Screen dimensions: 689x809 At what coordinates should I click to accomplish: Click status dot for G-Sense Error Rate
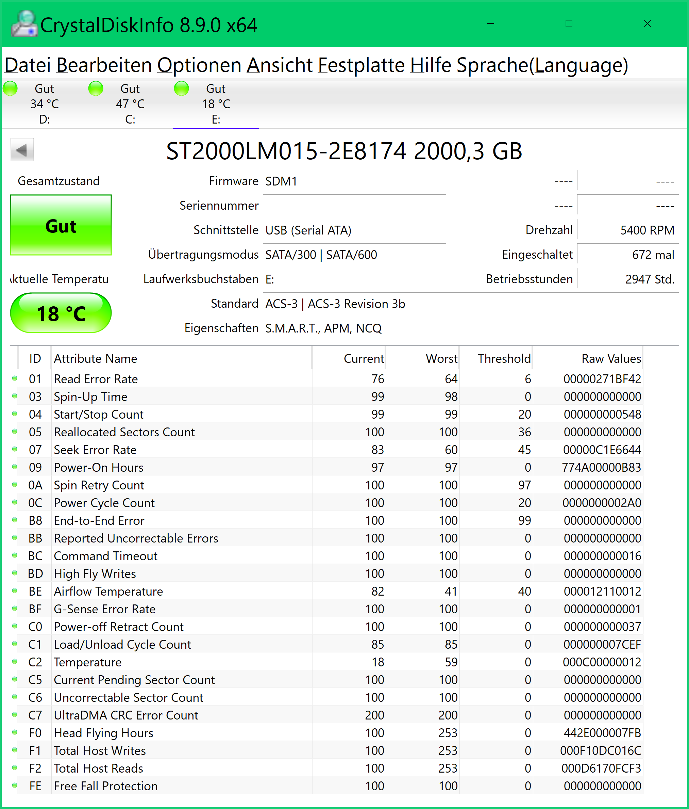click(x=15, y=608)
